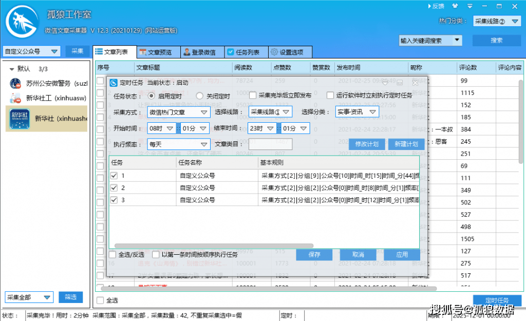526x321 pixels.
Task: Open the 热门分类 采集线路② dropdown
Action: click(x=497, y=21)
